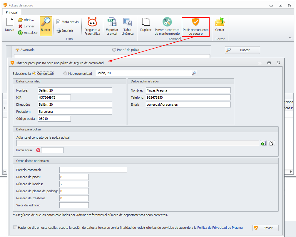
Task: Click the Código postal field
Action: click(54, 119)
